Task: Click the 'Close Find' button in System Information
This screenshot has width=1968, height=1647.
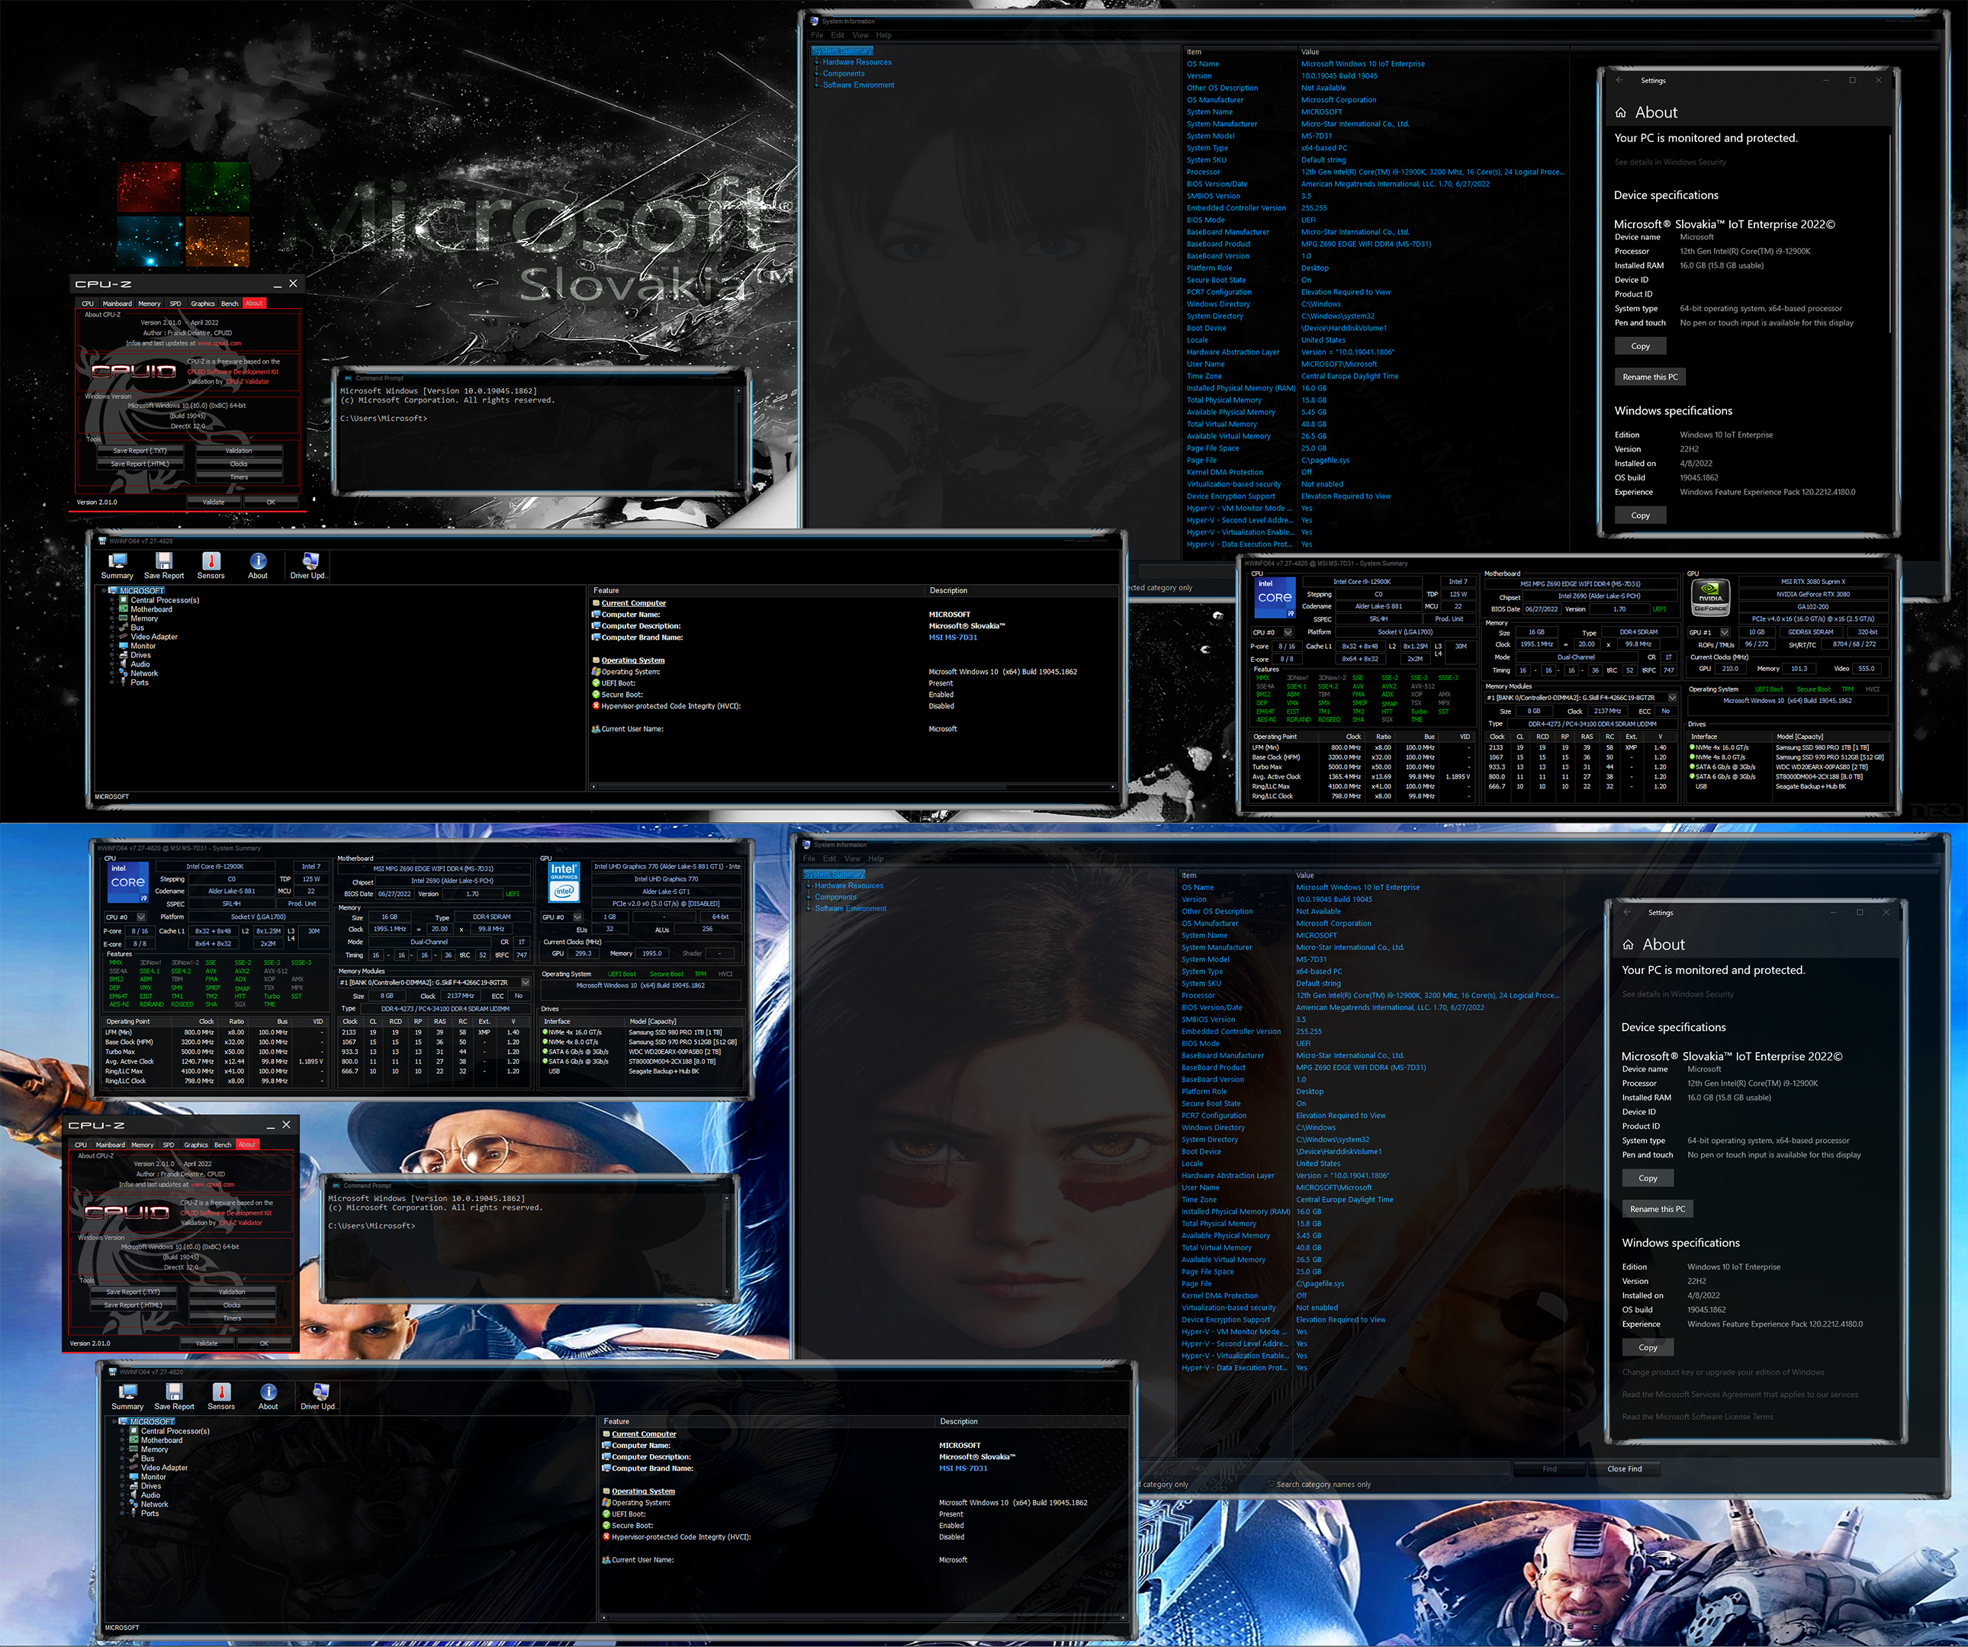Action: (x=1625, y=1469)
